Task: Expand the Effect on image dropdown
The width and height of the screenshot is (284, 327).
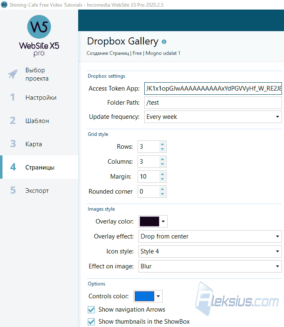Action: click(210, 266)
